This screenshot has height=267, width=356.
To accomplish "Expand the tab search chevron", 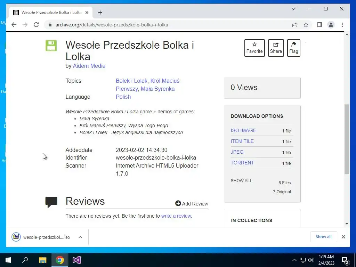I will coord(293,9).
